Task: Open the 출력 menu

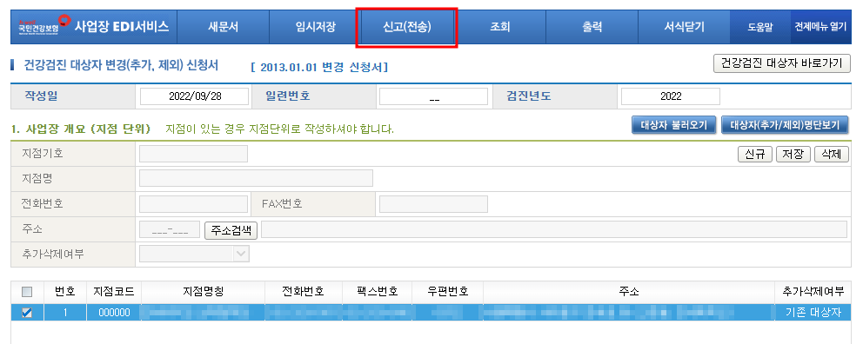Action: [x=592, y=27]
